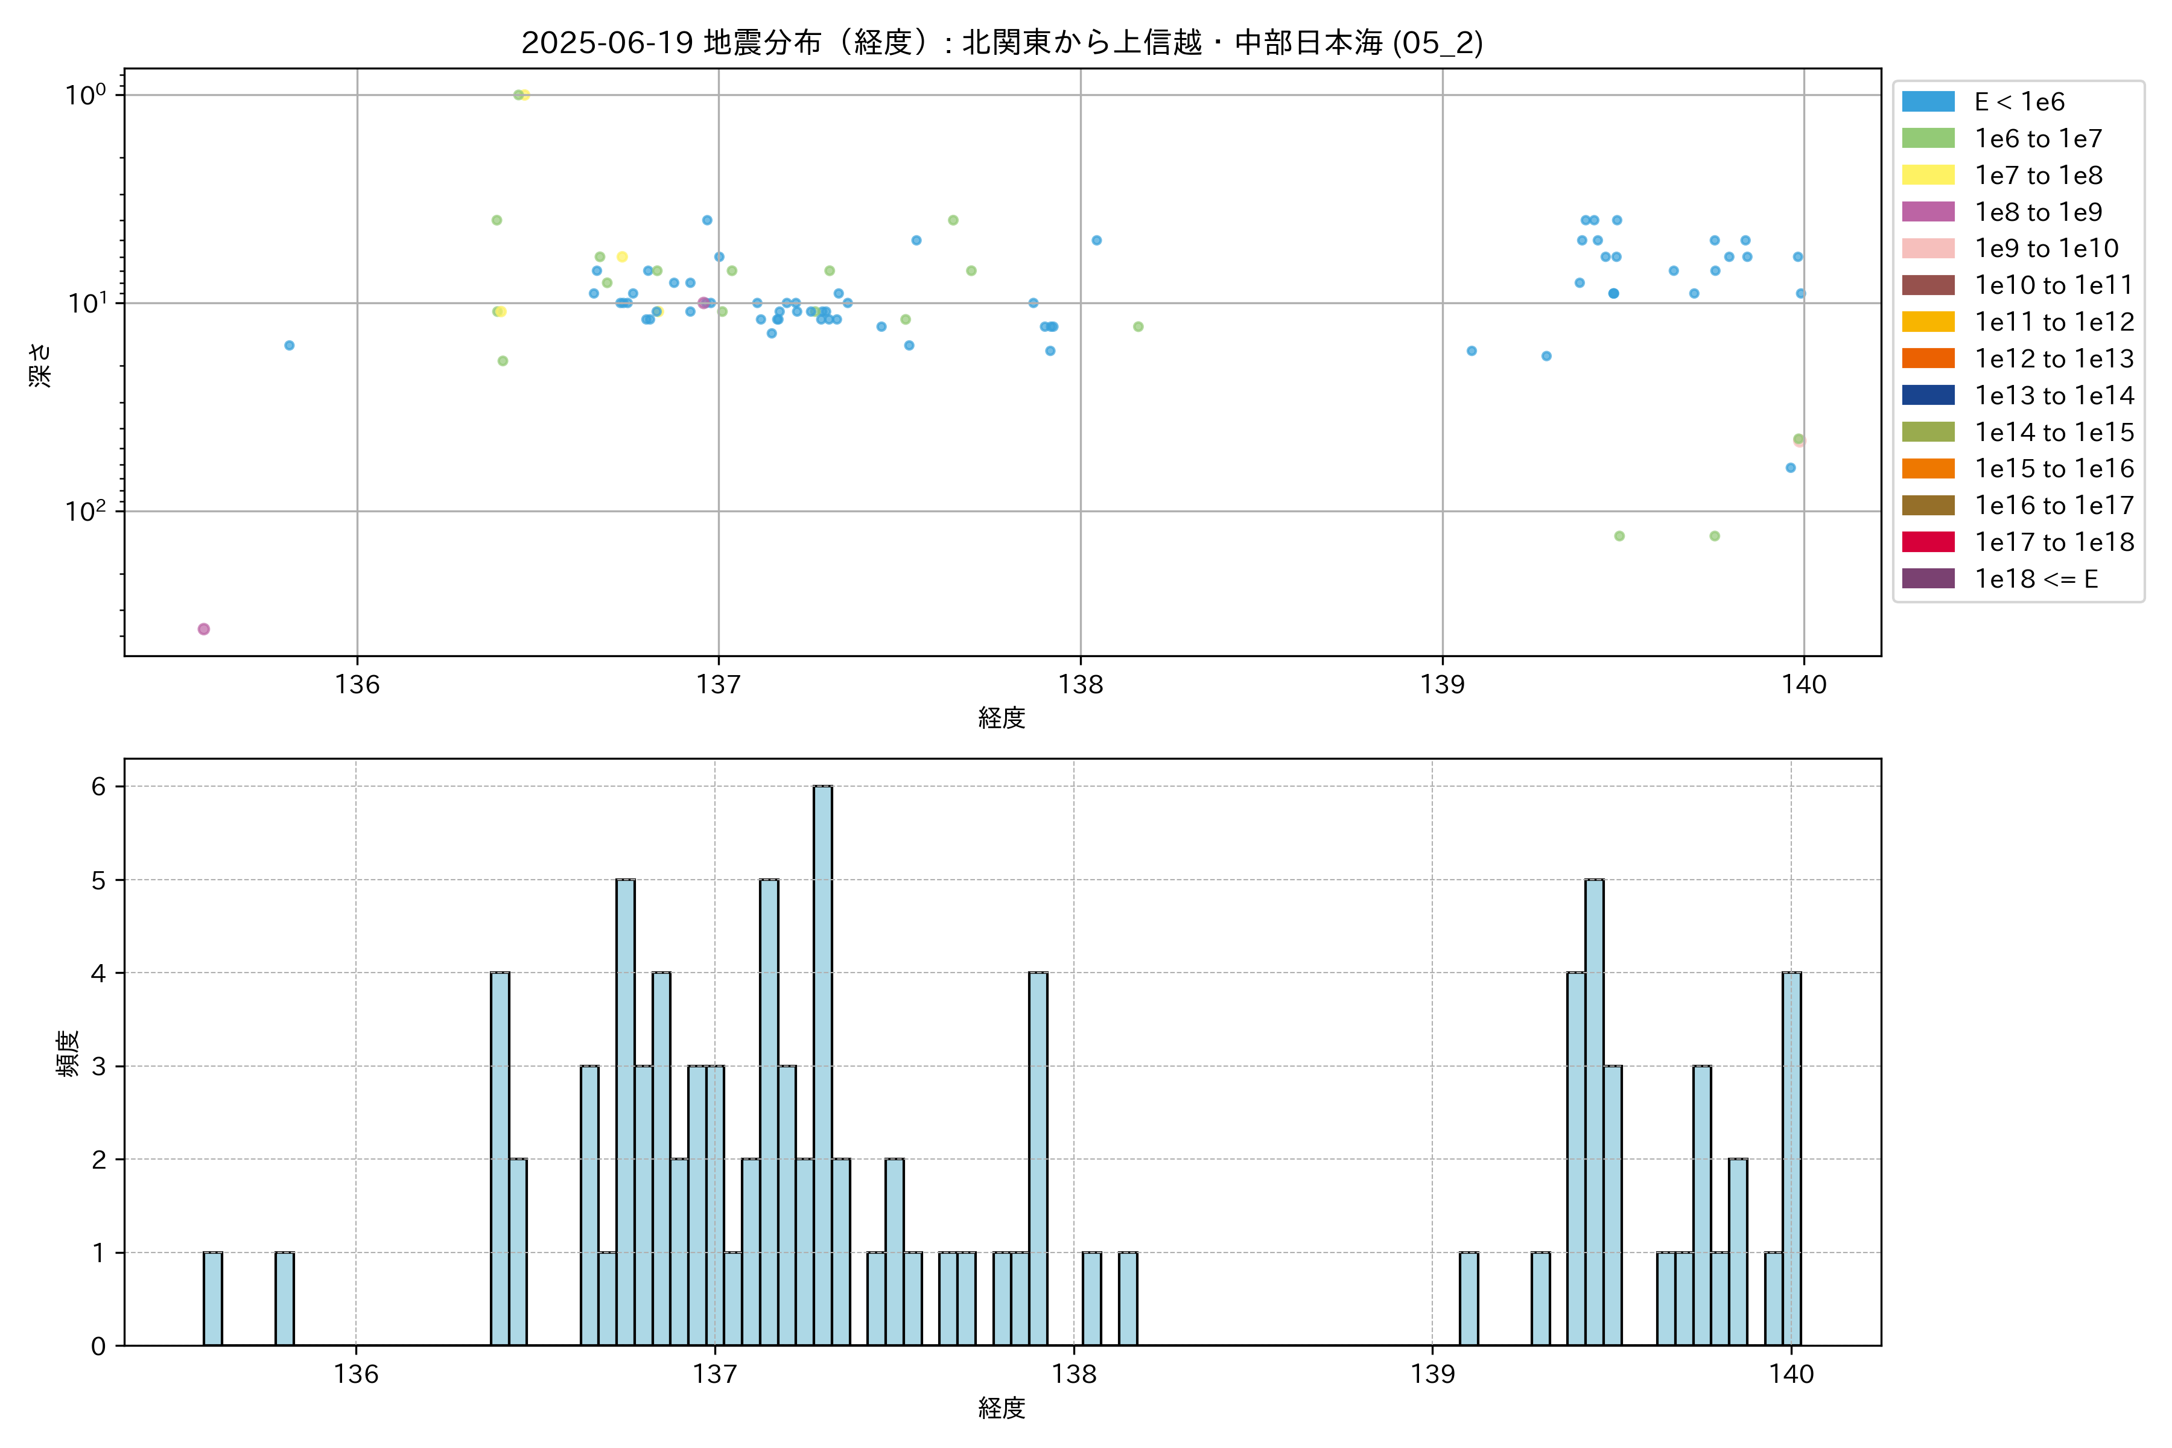Click the scatter plot's 経度 x-axis label
Screen dimensions: 2172x1448
[1002, 717]
